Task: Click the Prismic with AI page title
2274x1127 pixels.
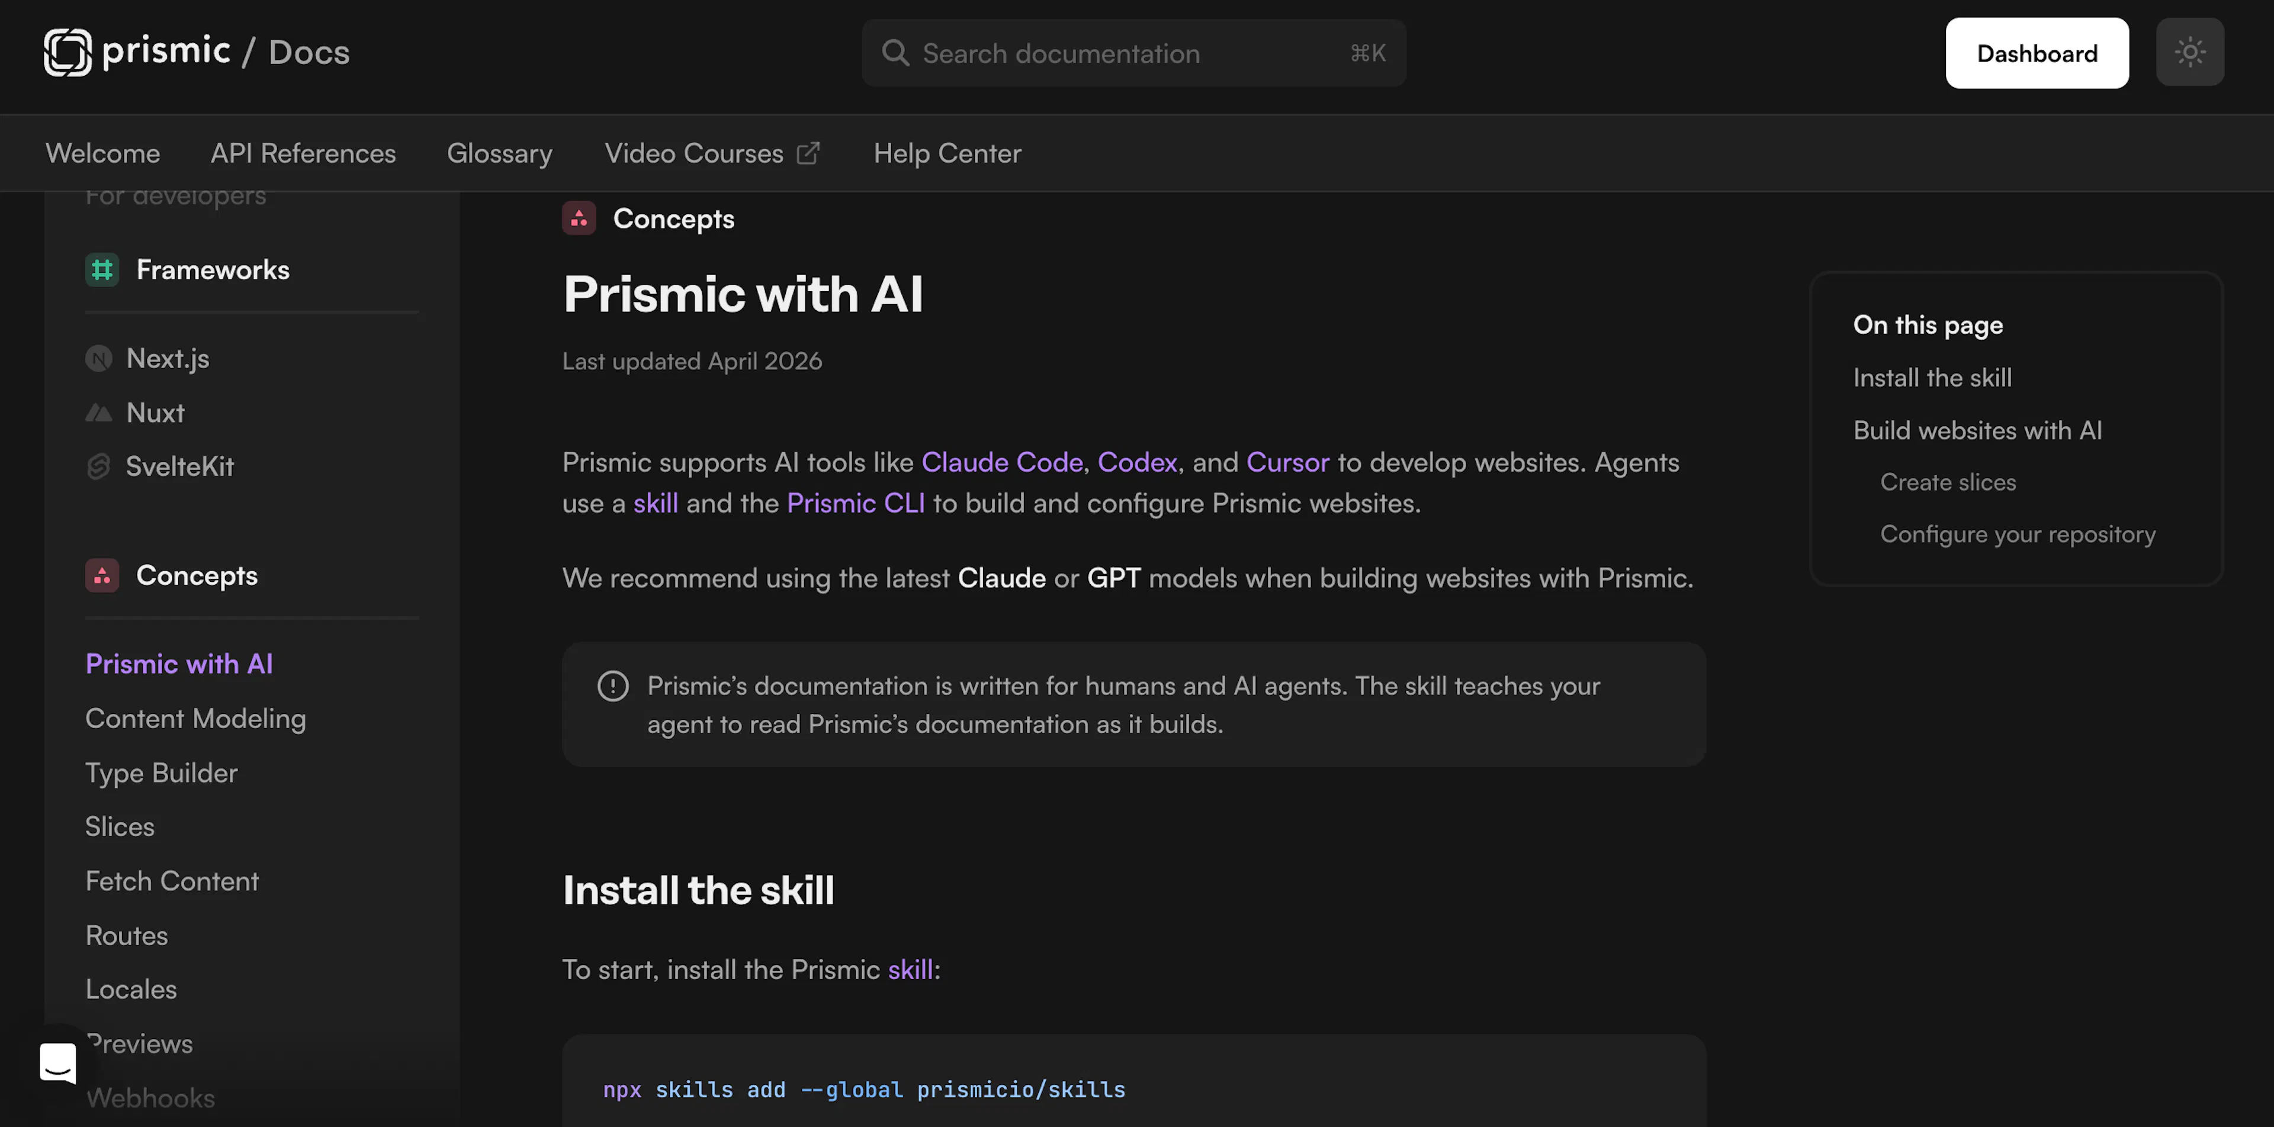Action: [743, 295]
